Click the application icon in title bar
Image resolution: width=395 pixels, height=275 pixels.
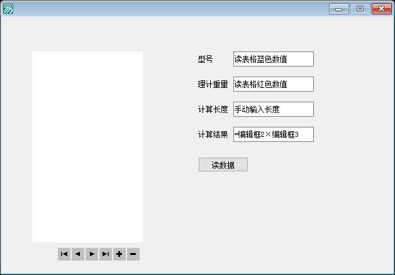click(8, 9)
